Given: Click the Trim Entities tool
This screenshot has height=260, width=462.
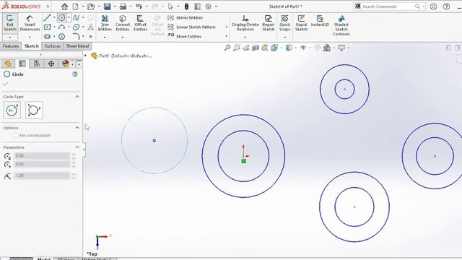Looking at the screenshot, I should click(105, 23).
